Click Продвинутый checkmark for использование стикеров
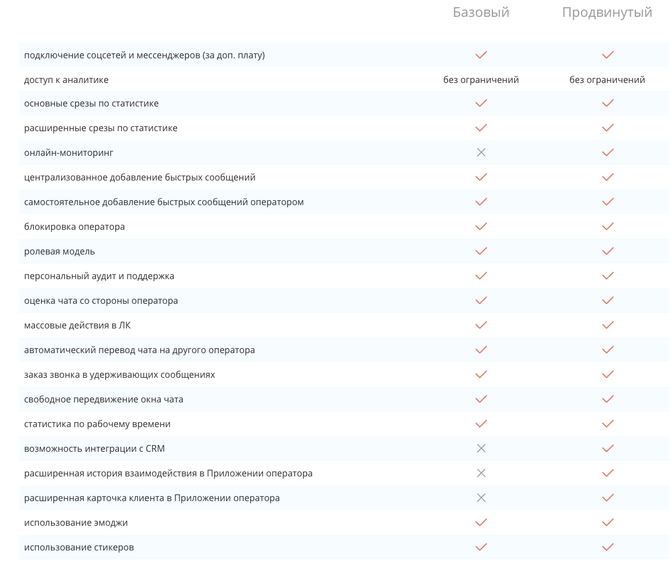The height and width of the screenshot is (565, 669). pyautogui.click(x=607, y=547)
